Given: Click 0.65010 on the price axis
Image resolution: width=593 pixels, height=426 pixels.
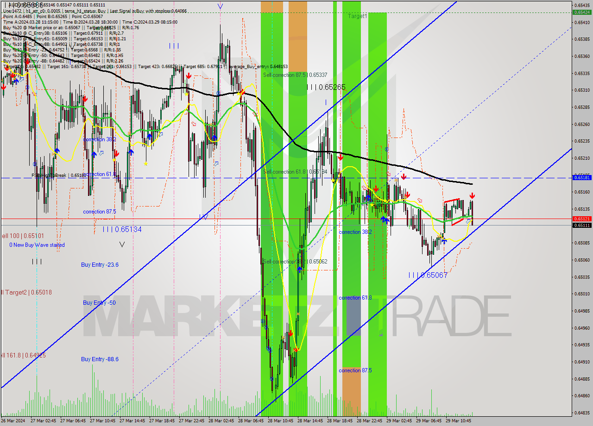Looking at the screenshot, I should tap(582, 294).
